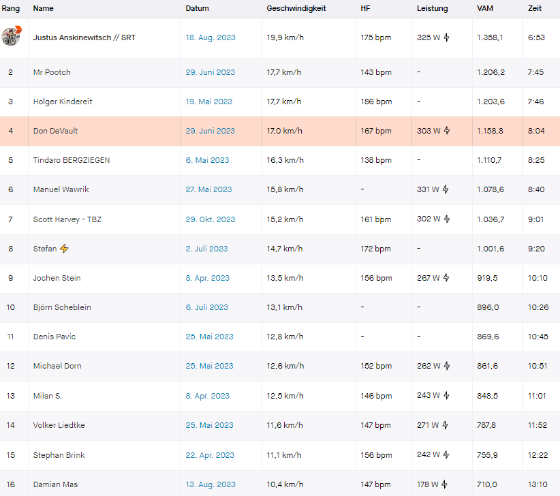The image size is (560, 496).
Task: Click power meter bolt icon beside 325 W
Action: pyautogui.click(x=446, y=37)
